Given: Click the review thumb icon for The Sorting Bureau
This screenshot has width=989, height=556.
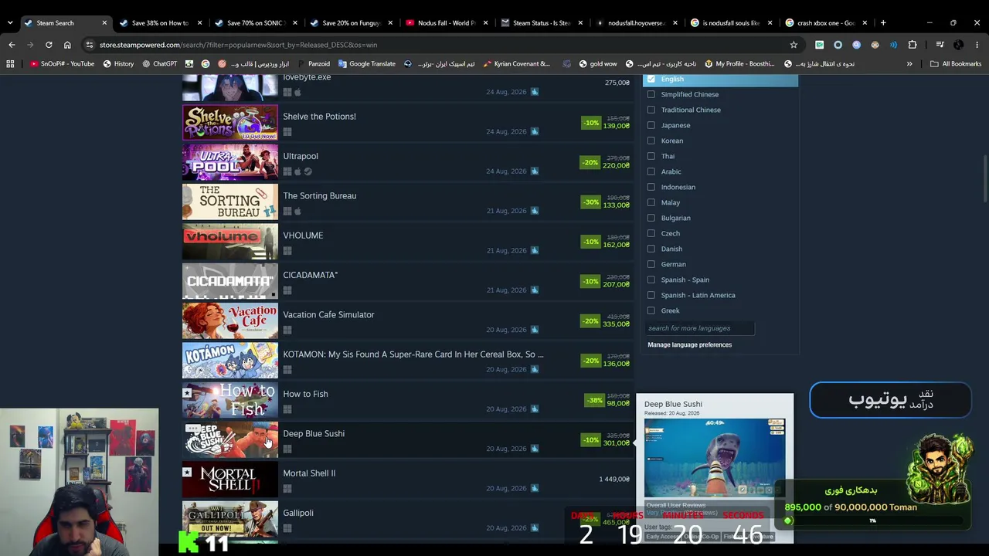Looking at the screenshot, I should click(x=534, y=211).
